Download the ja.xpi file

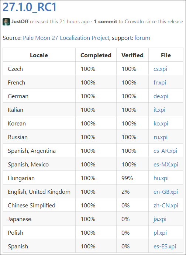160,219
